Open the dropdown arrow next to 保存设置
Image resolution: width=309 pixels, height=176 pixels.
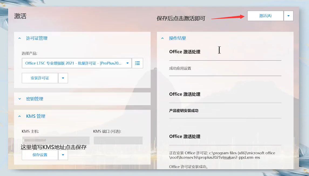(x=63, y=155)
